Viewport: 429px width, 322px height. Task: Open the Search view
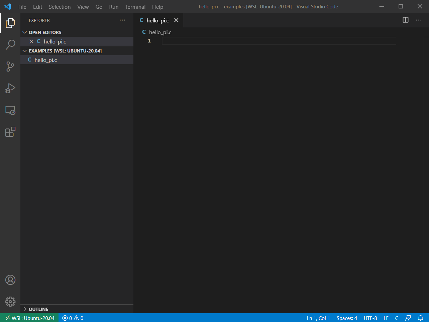point(10,44)
